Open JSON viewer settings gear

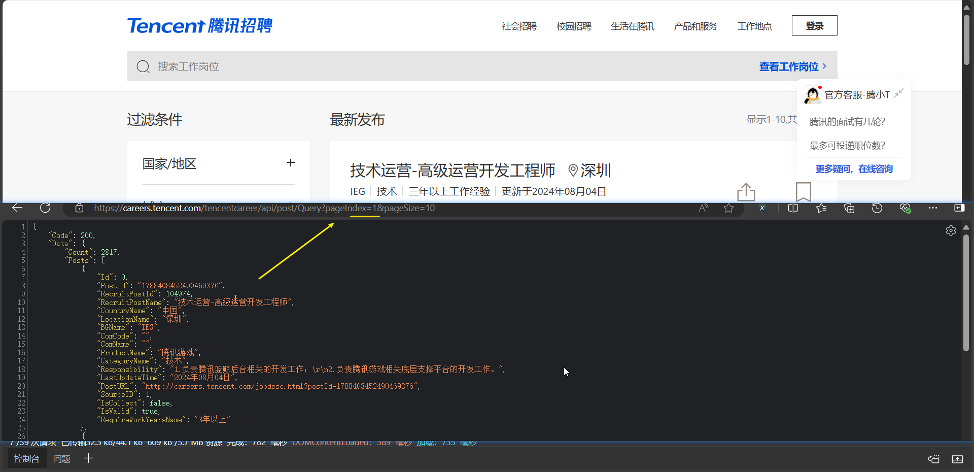[x=951, y=230]
